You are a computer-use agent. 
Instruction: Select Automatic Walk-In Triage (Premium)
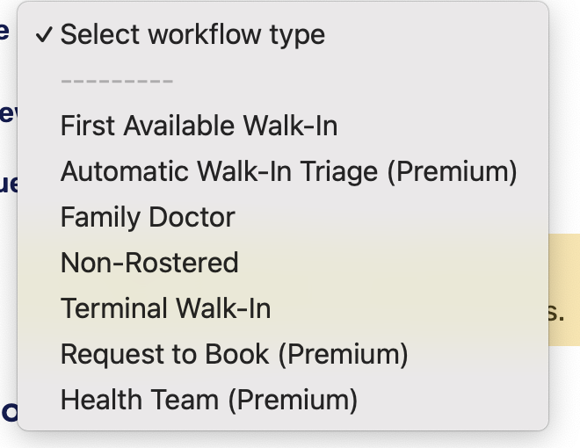(288, 171)
